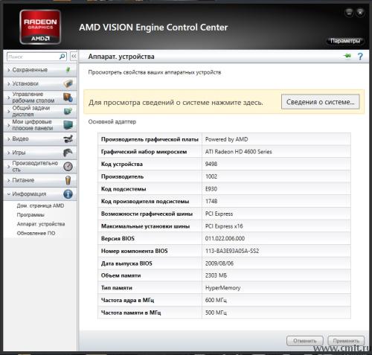The width and height of the screenshot is (372, 355).
Task: Minimize the Control Center window
Action: point(349,12)
